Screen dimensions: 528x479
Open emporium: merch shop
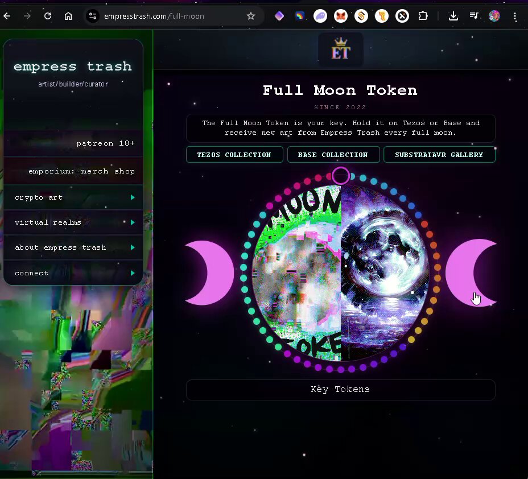73,171
